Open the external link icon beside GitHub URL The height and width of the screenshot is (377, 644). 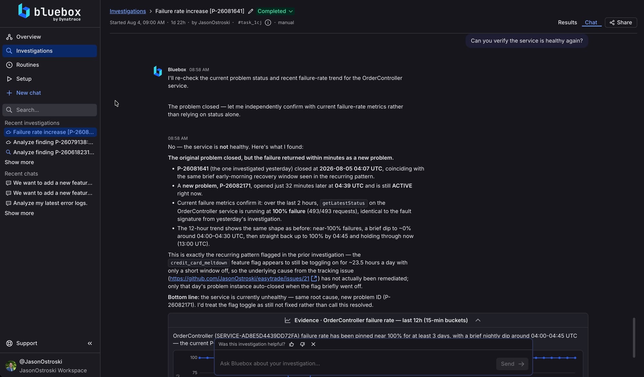314,279
